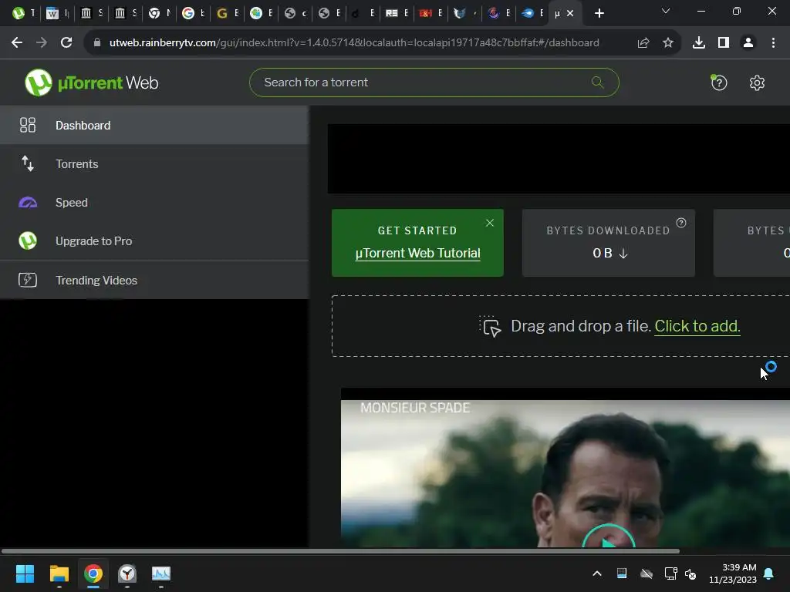Screen dimensions: 790x592
Task: Dismiss the Get Started card
Action: click(x=490, y=223)
